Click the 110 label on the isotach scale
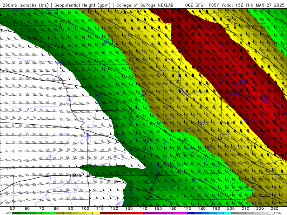 pyautogui.click(x=100, y=209)
